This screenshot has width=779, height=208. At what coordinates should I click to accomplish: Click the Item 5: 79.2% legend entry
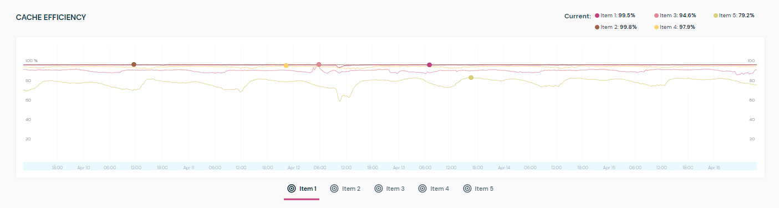(734, 16)
